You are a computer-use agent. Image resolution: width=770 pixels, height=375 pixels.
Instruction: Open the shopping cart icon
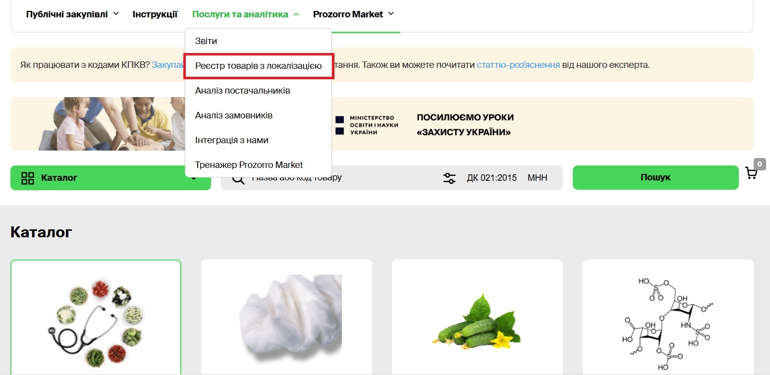[751, 173]
